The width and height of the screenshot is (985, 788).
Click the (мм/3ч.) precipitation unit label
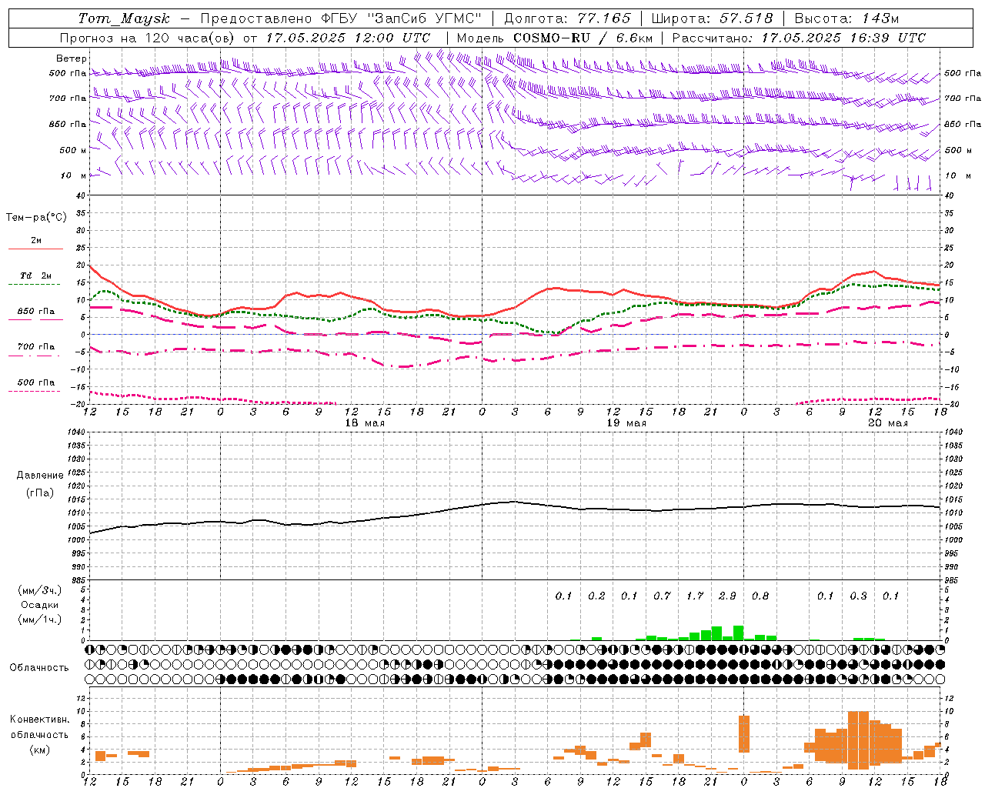40,591
